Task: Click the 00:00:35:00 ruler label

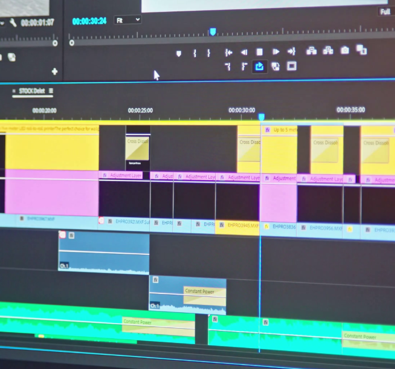Action: (x=351, y=110)
